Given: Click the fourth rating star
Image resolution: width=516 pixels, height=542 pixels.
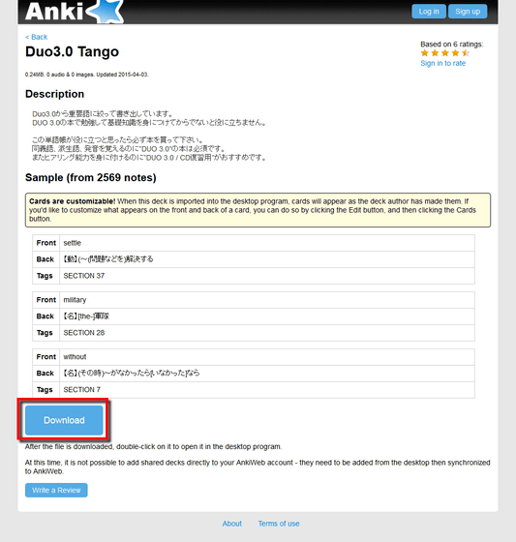Looking at the screenshot, I should 455,53.
